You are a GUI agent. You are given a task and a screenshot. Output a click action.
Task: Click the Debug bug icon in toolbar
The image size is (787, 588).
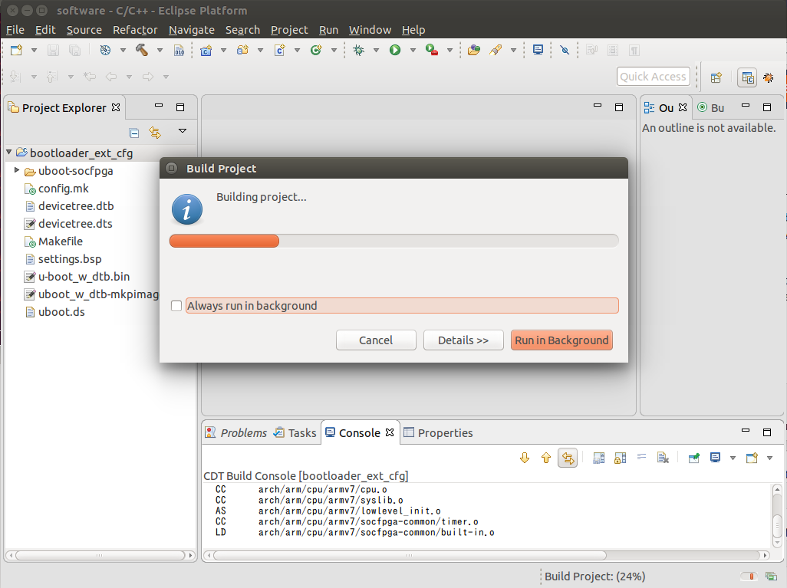[x=359, y=50]
